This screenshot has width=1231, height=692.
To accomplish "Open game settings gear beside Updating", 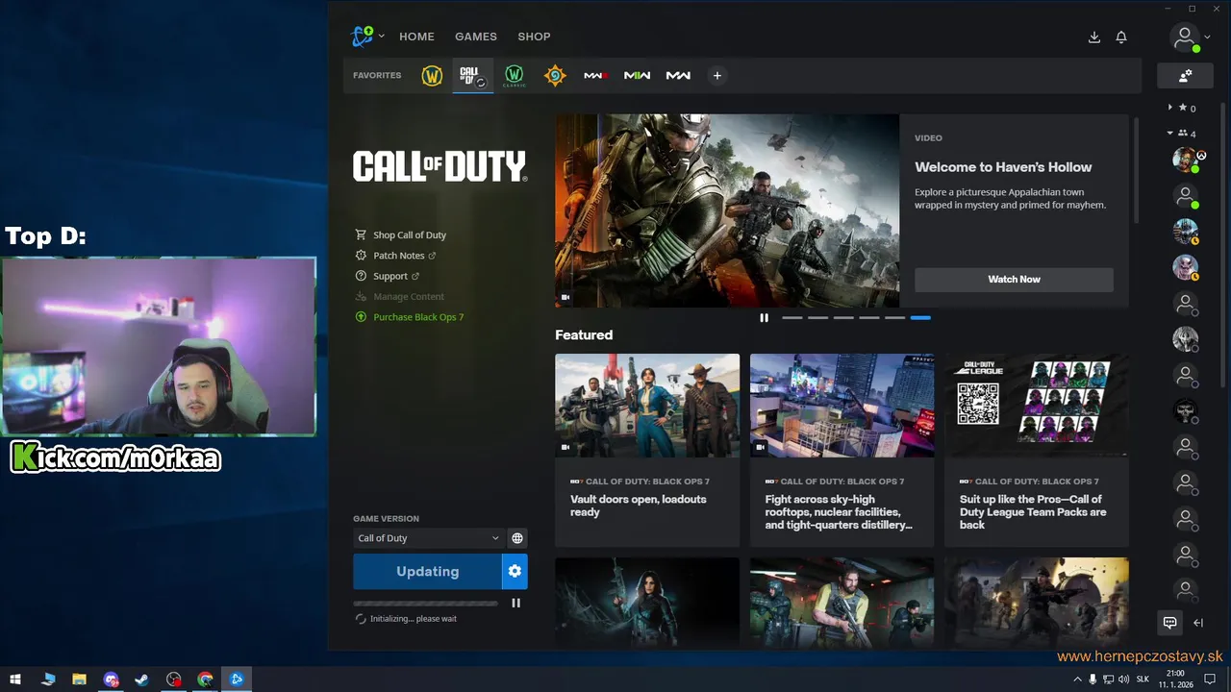I will (x=515, y=571).
